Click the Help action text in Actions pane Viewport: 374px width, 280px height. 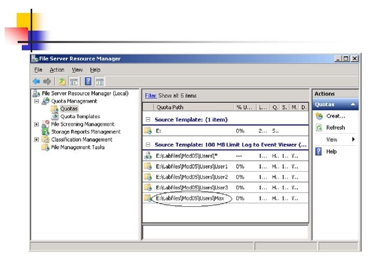coord(331,151)
